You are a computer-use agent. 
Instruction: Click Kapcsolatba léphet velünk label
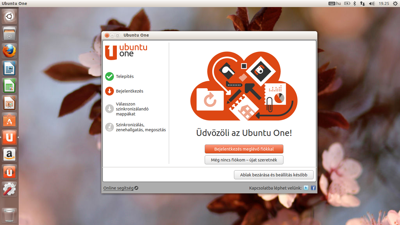275,188
